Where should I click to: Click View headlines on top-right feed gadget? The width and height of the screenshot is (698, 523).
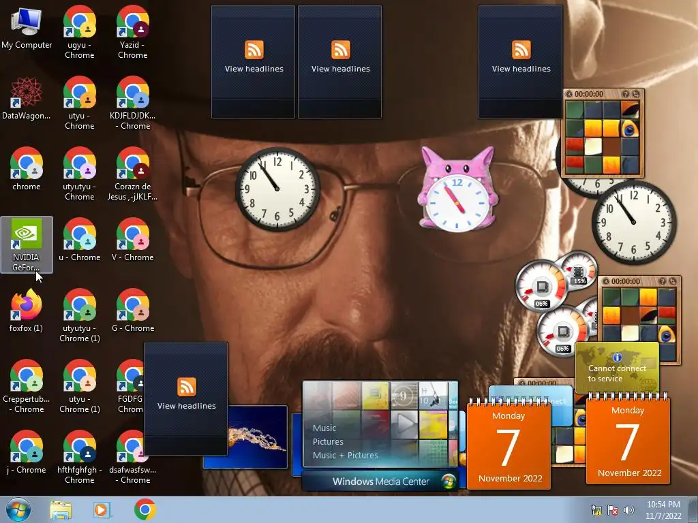(x=521, y=69)
